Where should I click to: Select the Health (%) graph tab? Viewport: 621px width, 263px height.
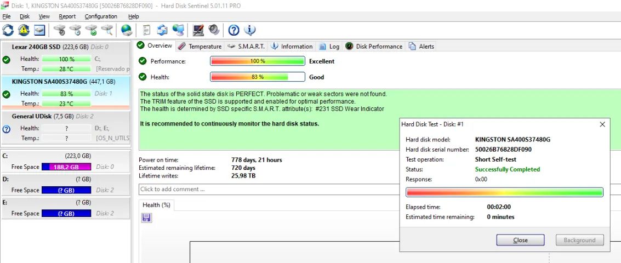click(x=156, y=205)
